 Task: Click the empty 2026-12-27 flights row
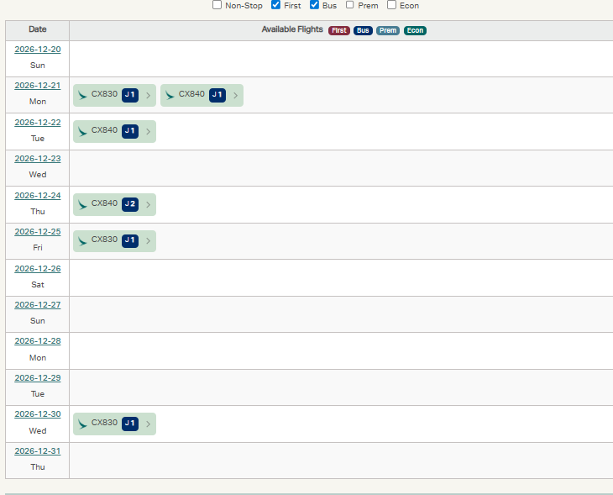[340, 314]
